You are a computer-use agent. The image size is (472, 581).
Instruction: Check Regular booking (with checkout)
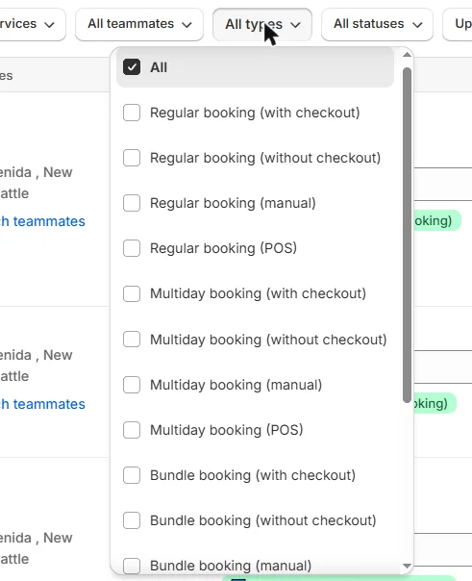coord(132,113)
